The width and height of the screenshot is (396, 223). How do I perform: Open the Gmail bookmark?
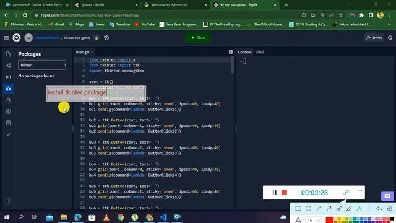click(56, 24)
